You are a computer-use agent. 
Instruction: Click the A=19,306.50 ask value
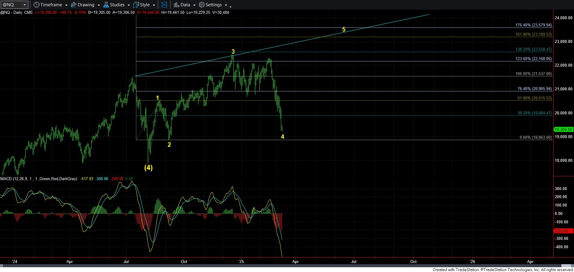click(124, 13)
